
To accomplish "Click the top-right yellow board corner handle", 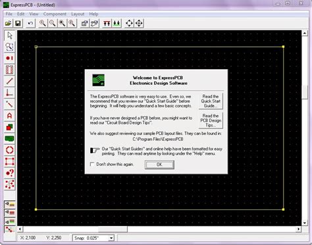I will [x=283, y=47].
